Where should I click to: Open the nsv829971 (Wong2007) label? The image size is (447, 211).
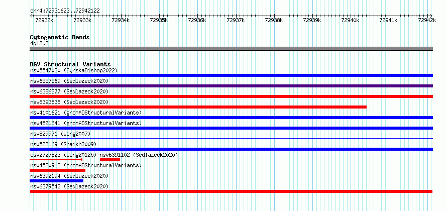60,134
